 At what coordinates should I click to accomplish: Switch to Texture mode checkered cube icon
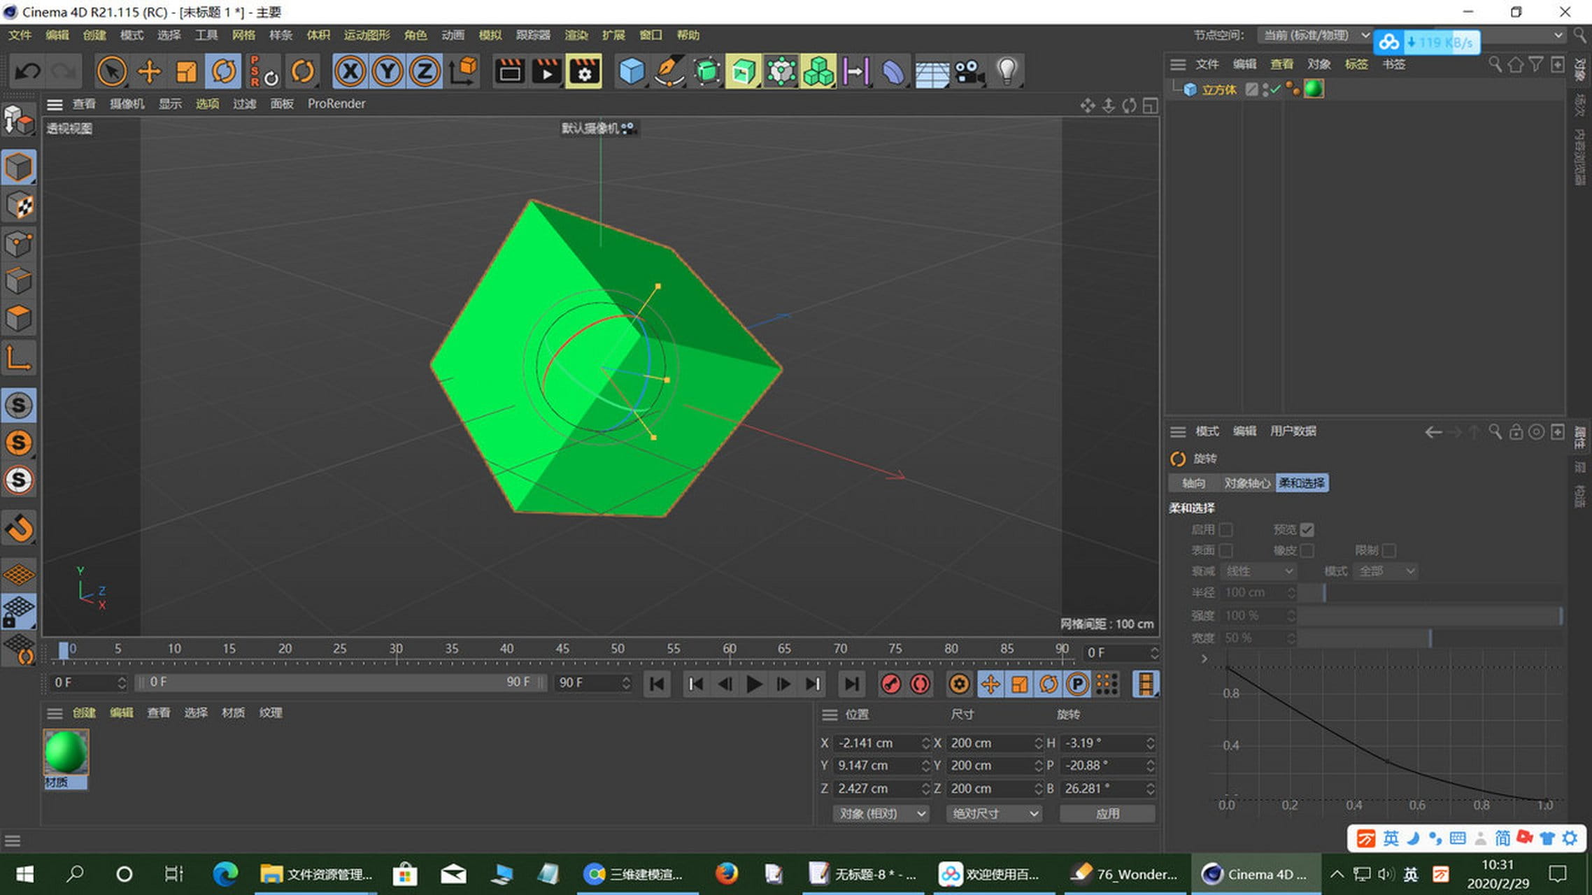point(19,206)
